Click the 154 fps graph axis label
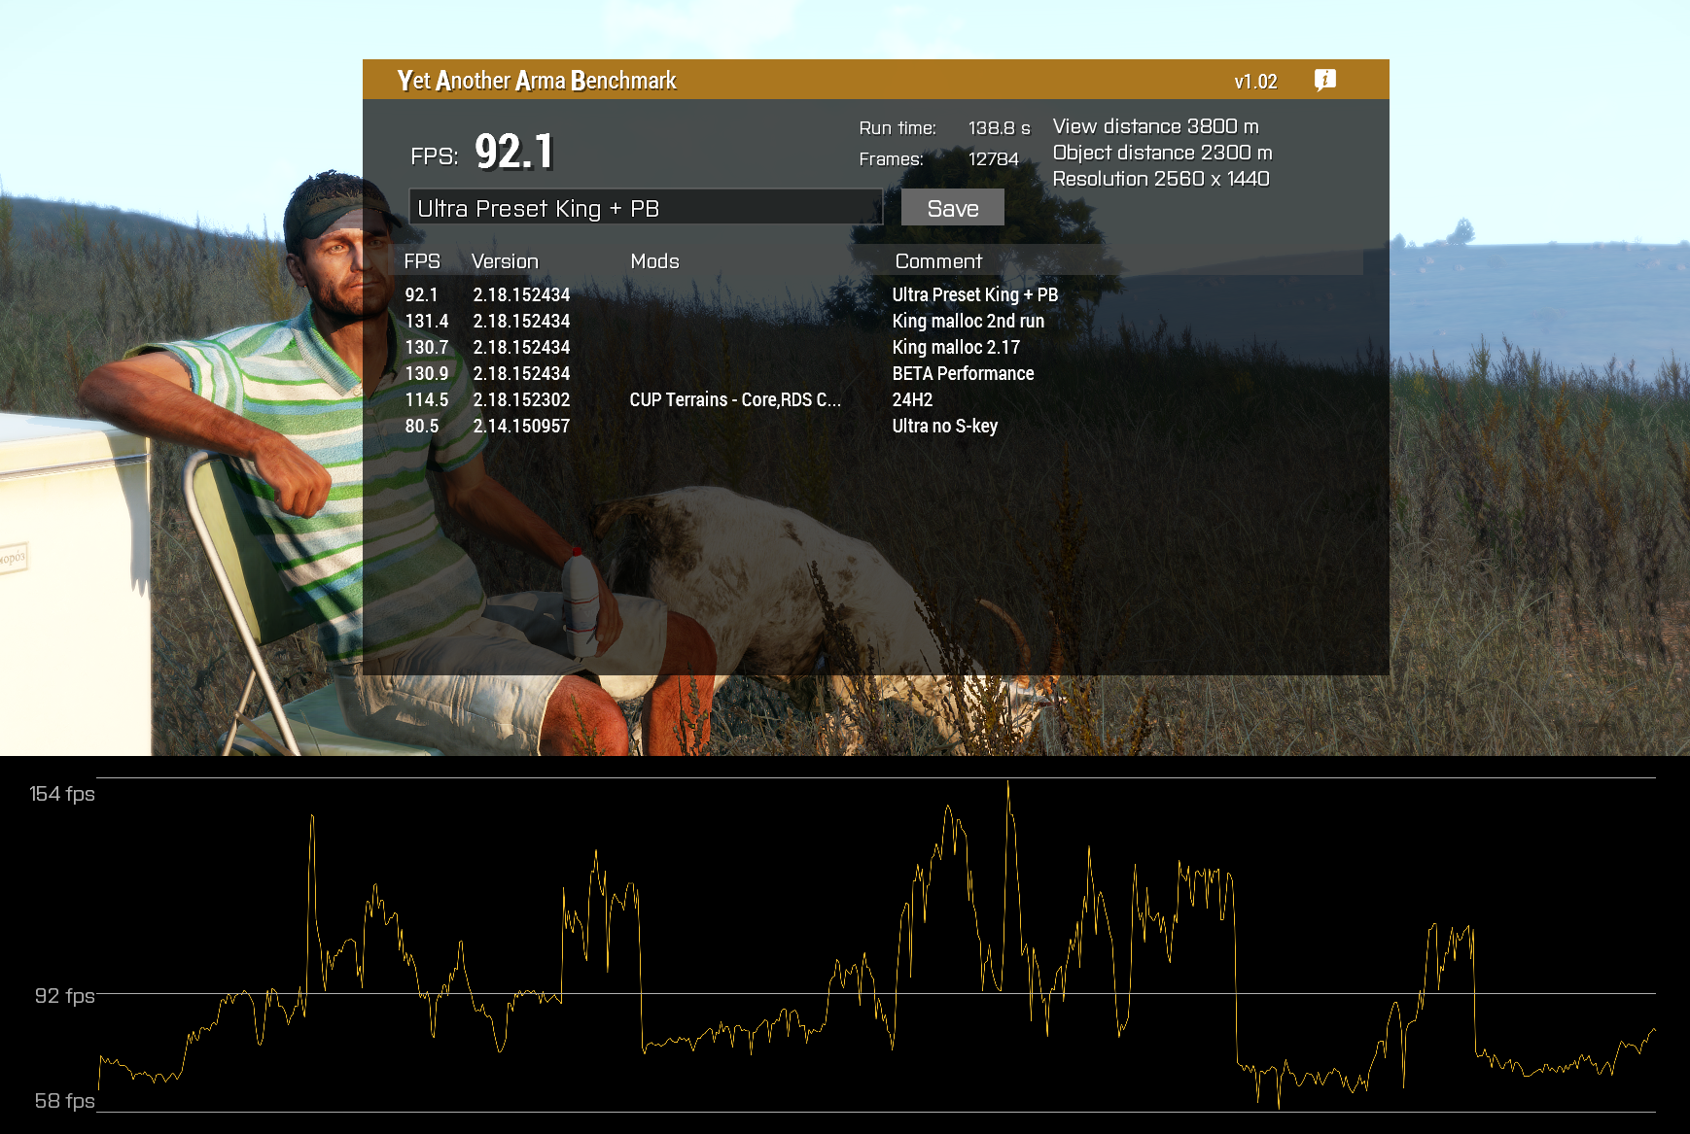 [62, 794]
